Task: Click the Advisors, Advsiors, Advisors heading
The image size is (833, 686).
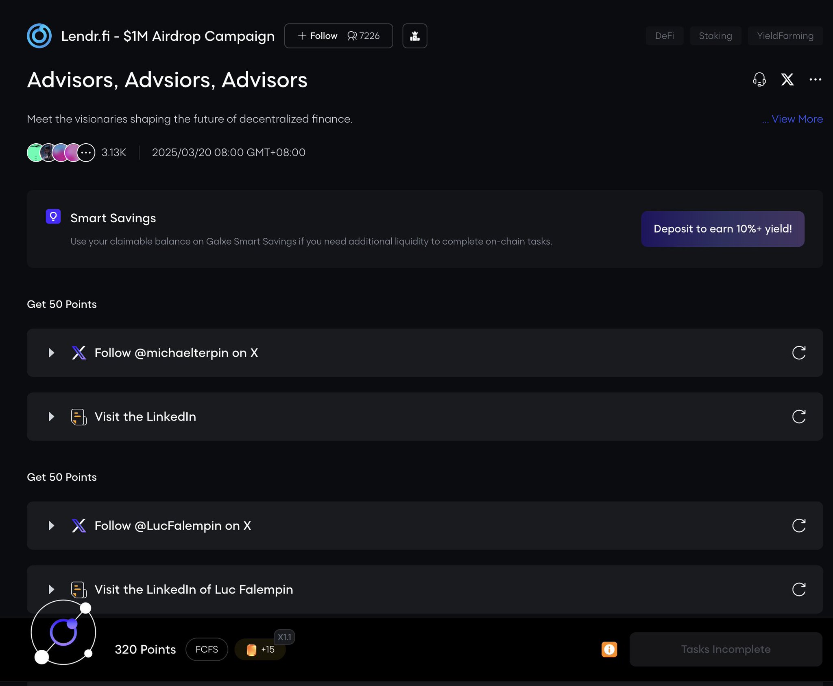Action: click(167, 80)
